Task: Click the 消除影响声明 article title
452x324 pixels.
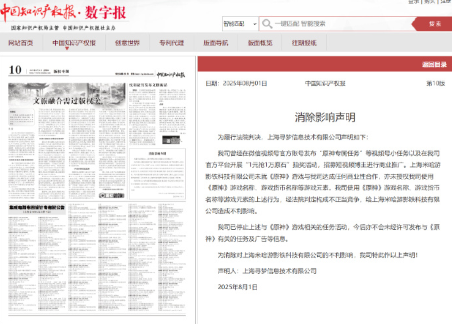Action: tap(325, 117)
